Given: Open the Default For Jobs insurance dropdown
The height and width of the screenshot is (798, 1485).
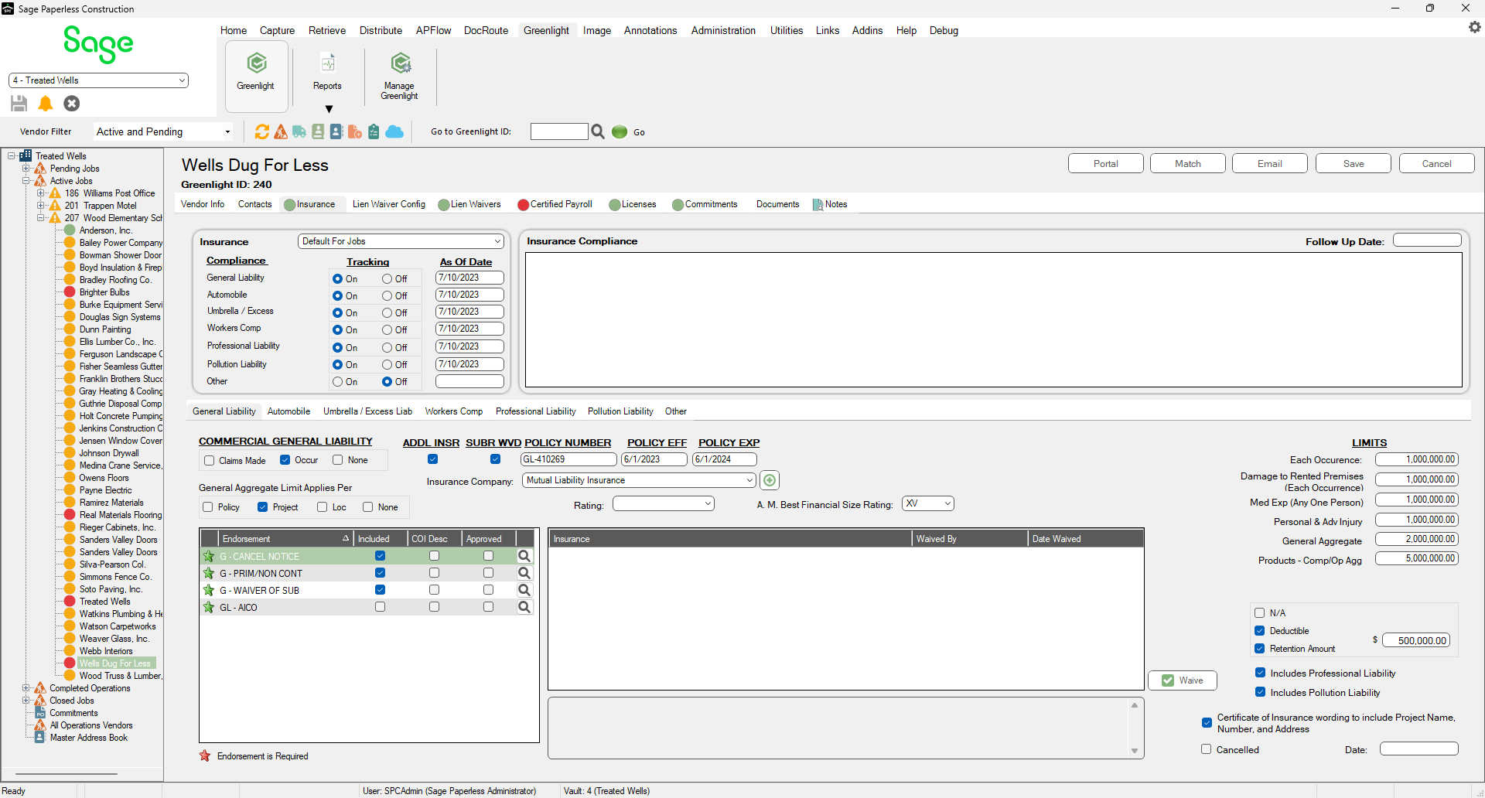Looking at the screenshot, I should click(401, 241).
